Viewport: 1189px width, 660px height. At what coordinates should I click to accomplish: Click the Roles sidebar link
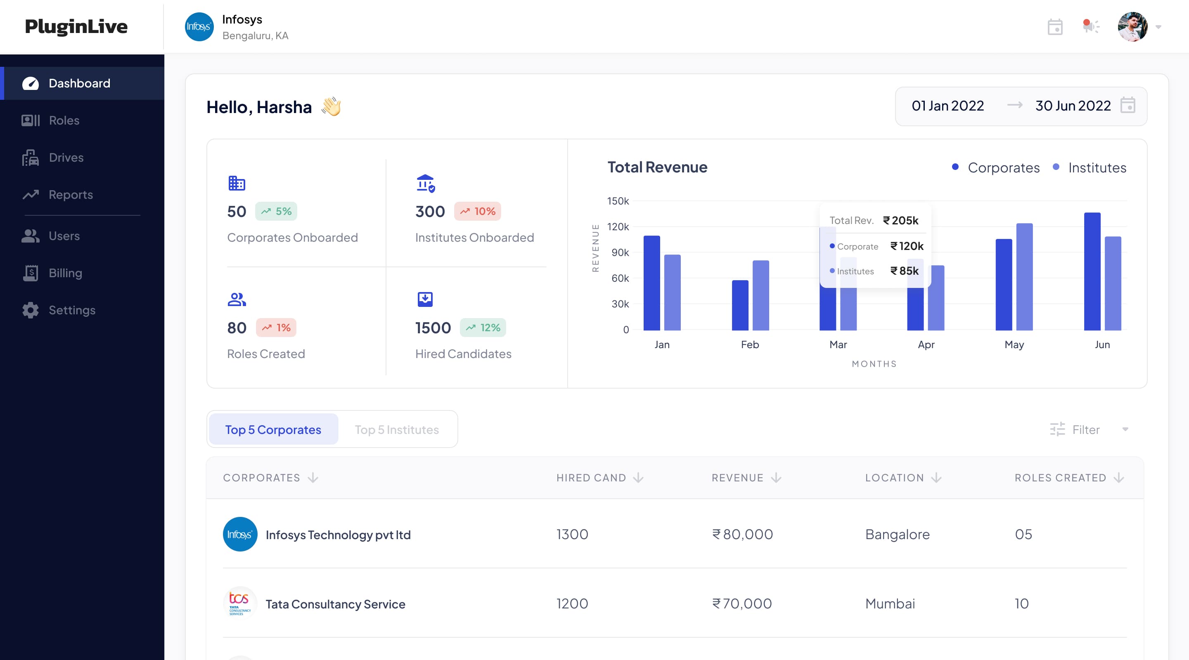tap(64, 120)
